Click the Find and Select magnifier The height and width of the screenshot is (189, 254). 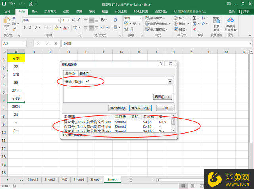click(203, 24)
